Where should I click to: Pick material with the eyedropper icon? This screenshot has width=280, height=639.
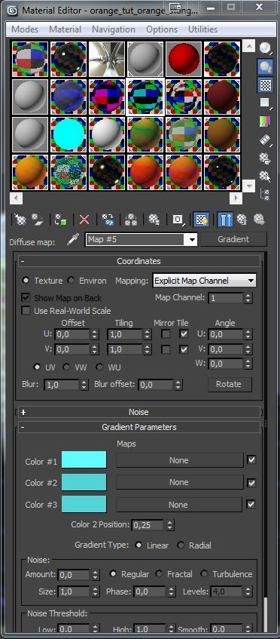pyautogui.click(x=73, y=240)
